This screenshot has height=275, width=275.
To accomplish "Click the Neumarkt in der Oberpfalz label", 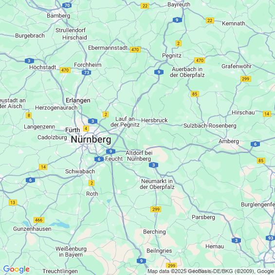I will 157,184.
